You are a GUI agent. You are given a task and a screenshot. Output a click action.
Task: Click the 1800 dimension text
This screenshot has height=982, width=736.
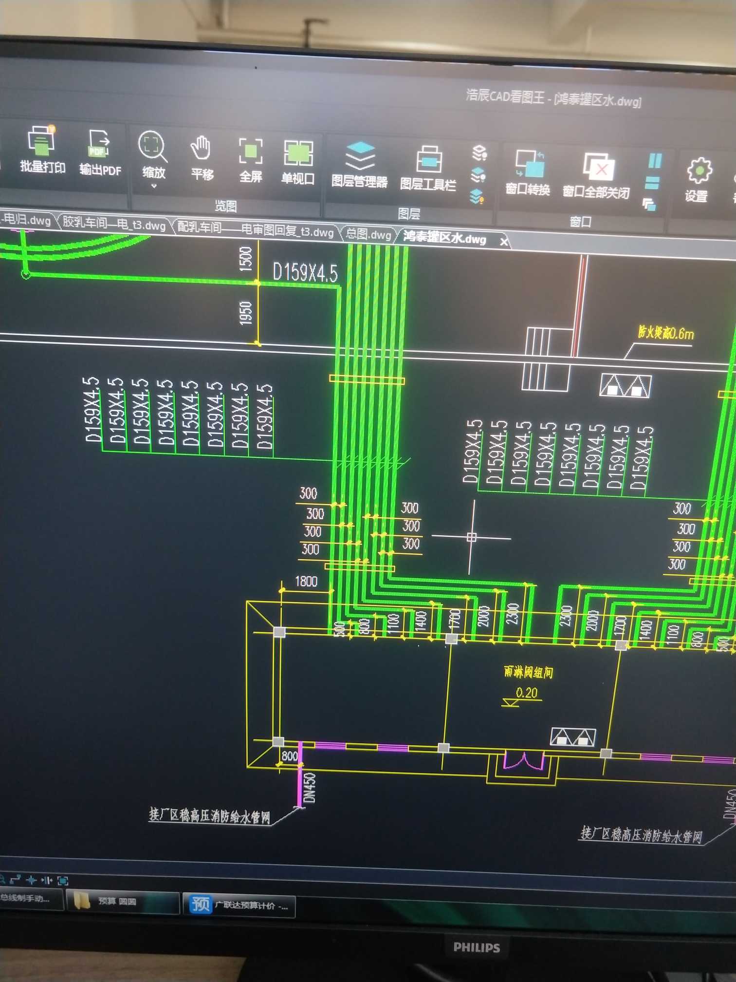coord(306,581)
